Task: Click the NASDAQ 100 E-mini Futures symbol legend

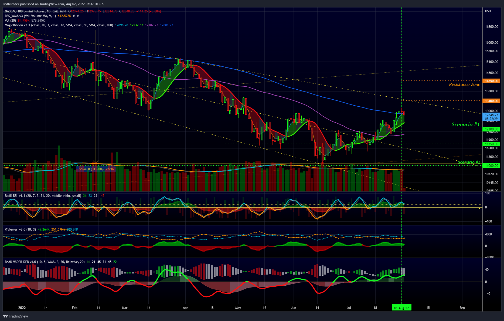Action: click(36, 11)
